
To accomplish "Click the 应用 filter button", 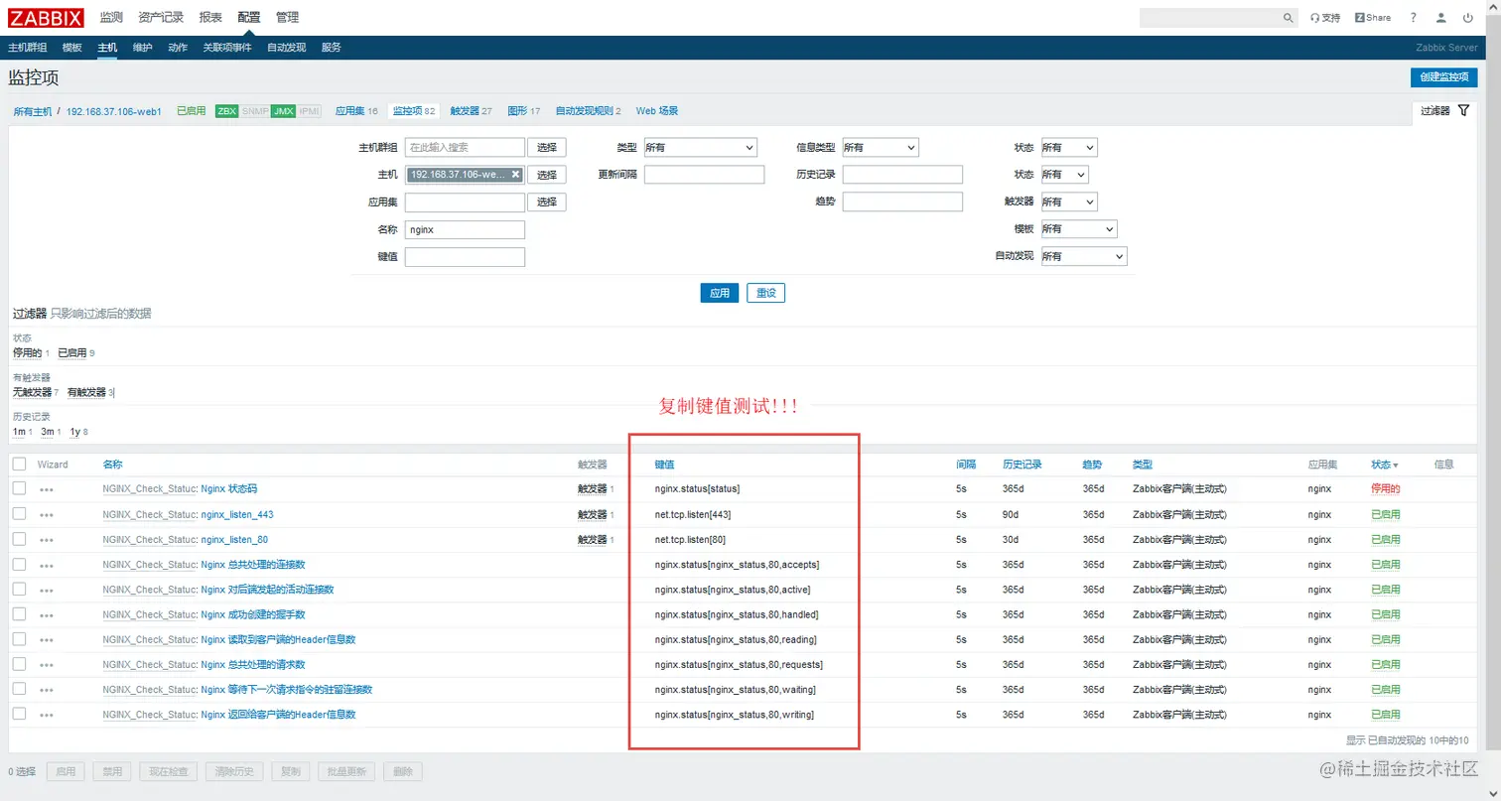I will coord(720,294).
